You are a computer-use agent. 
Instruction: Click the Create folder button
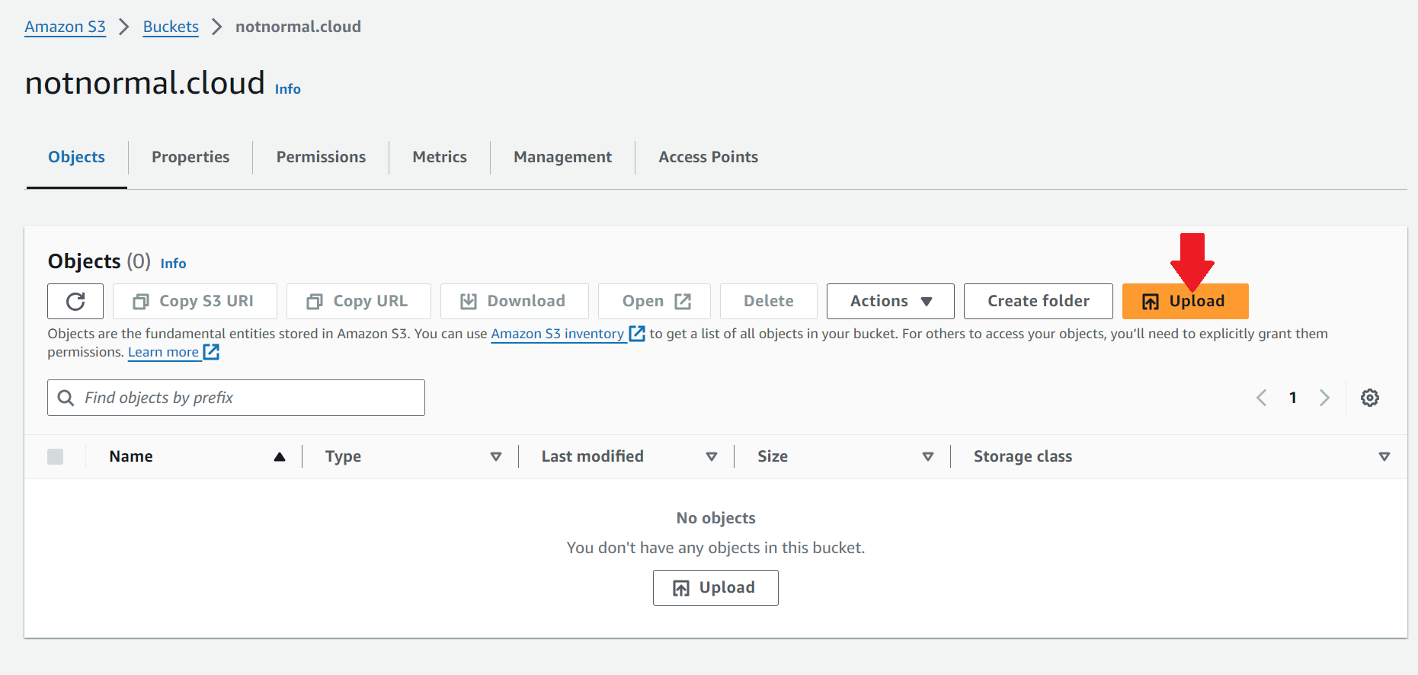point(1038,302)
